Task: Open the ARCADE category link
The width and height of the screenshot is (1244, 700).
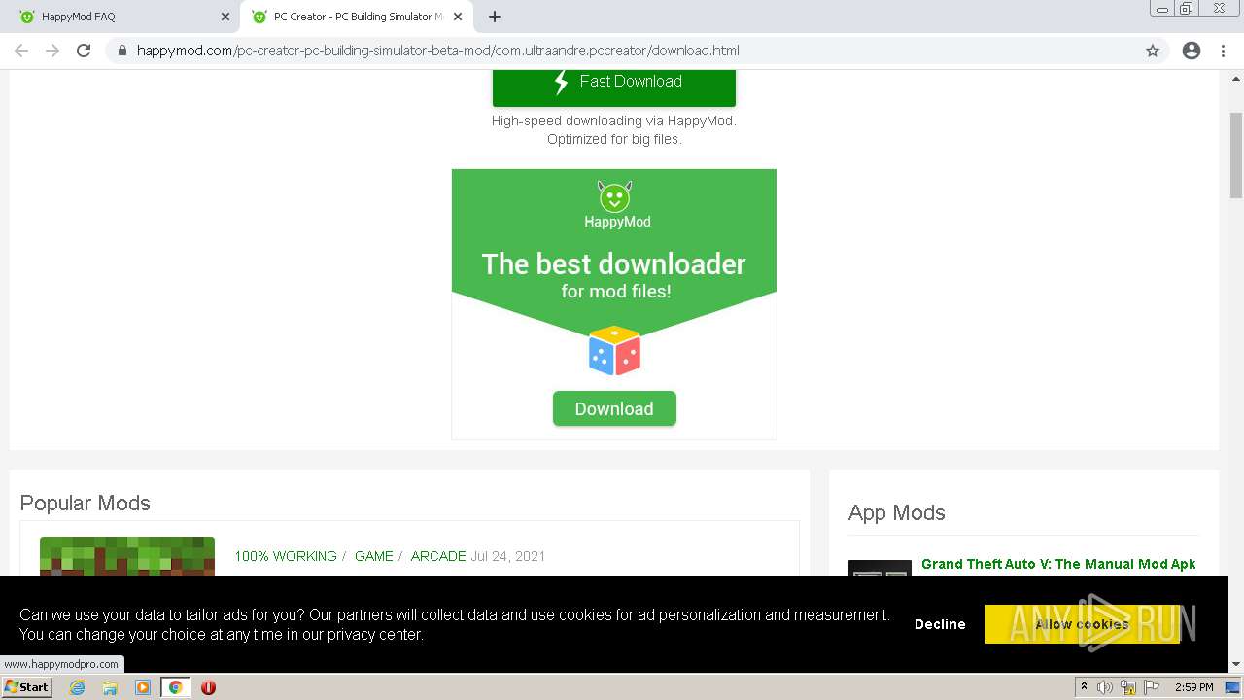Action: (438, 556)
